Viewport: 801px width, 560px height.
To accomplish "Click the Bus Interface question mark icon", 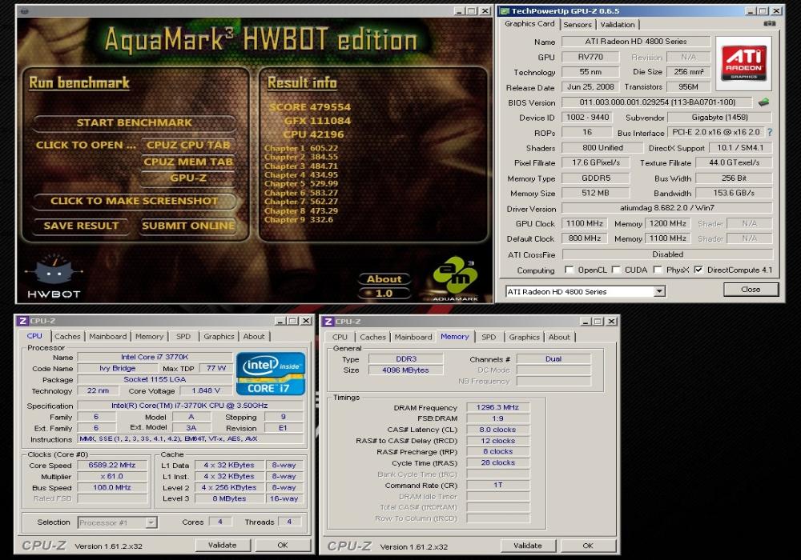I will (769, 132).
